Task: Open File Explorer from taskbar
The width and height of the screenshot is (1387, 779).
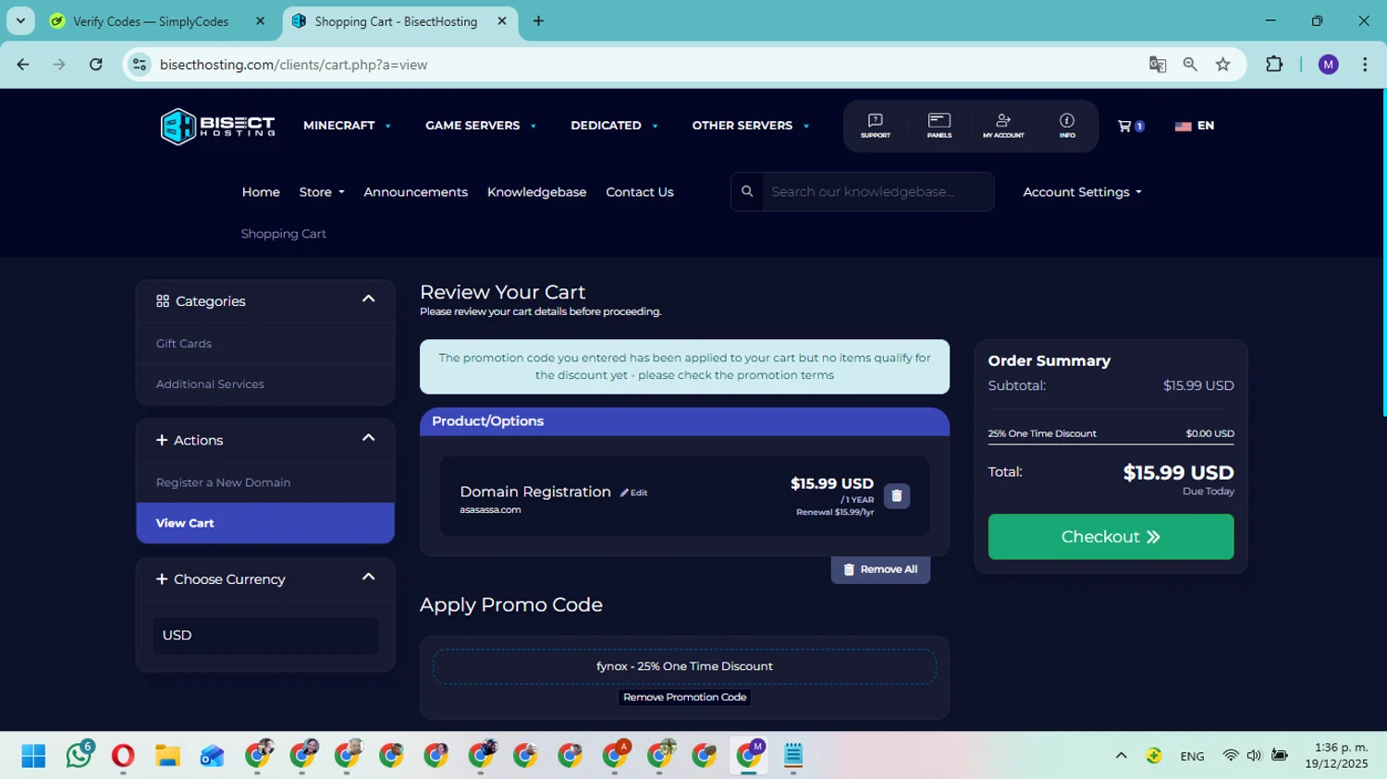Action: point(167,756)
